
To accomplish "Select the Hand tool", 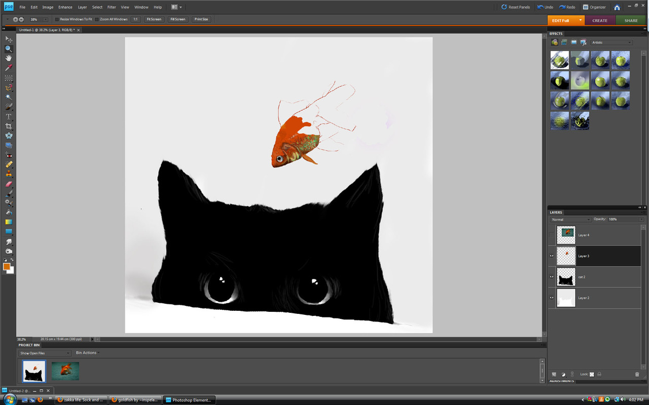I will point(9,58).
